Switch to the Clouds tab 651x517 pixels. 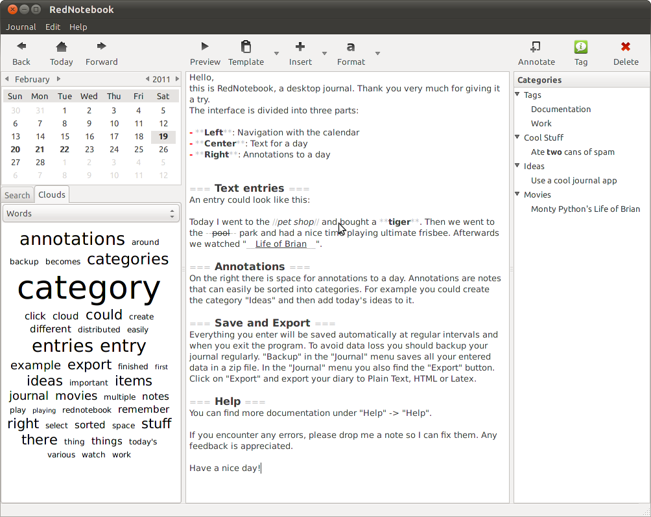tap(52, 194)
